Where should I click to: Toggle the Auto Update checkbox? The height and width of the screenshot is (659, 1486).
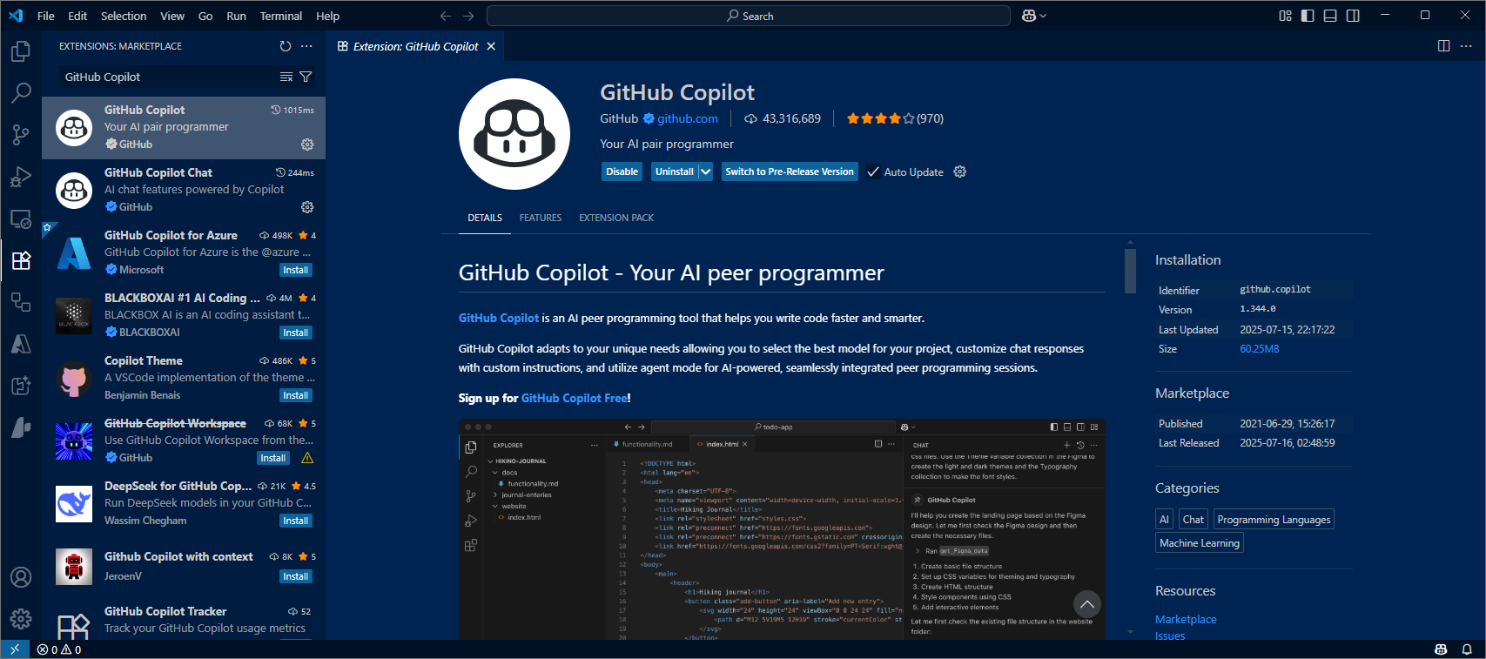(873, 171)
